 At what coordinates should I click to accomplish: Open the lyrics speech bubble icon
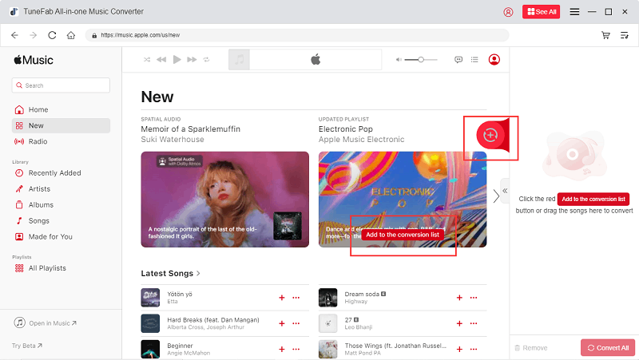pos(458,60)
